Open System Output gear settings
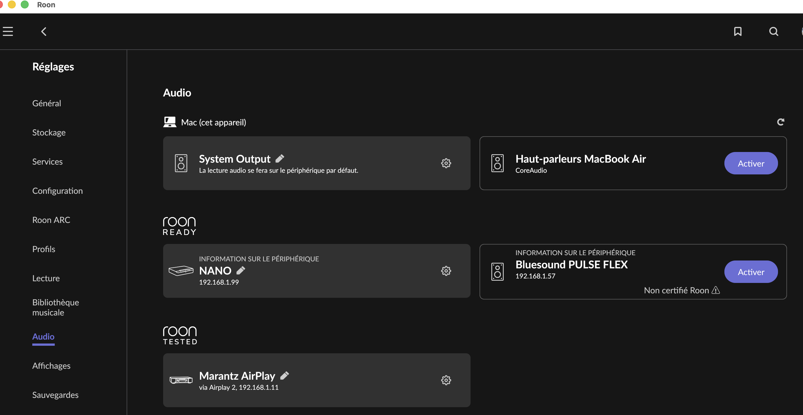Image resolution: width=803 pixels, height=415 pixels. click(x=446, y=163)
